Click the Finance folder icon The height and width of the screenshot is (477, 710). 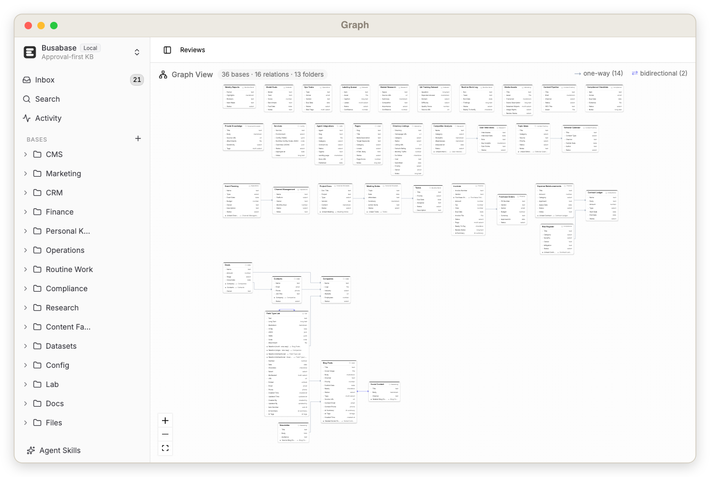[37, 212]
